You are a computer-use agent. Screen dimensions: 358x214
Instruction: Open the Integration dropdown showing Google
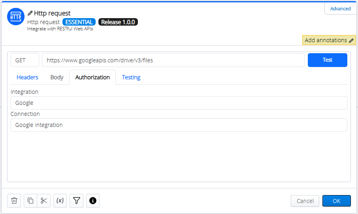(179, 103)
